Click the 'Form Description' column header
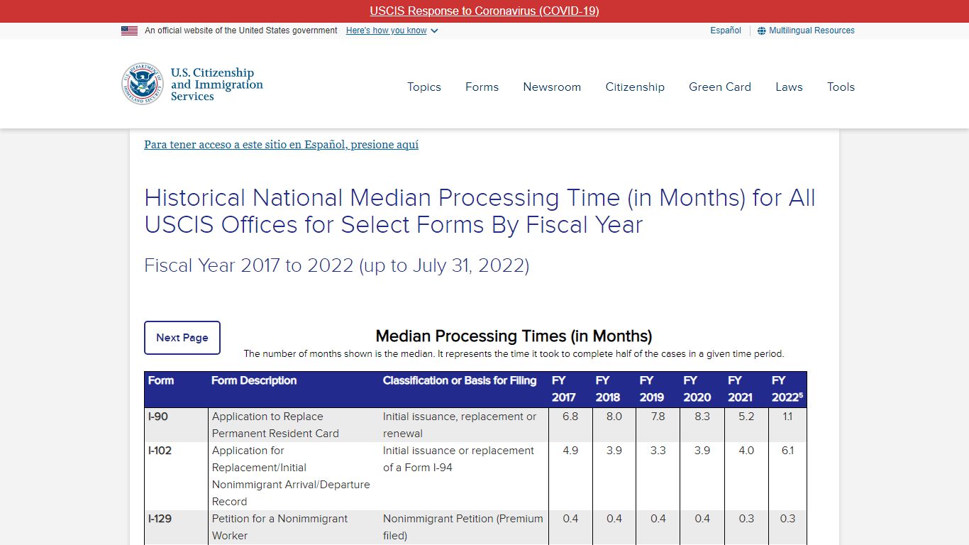 coord(294,389)
